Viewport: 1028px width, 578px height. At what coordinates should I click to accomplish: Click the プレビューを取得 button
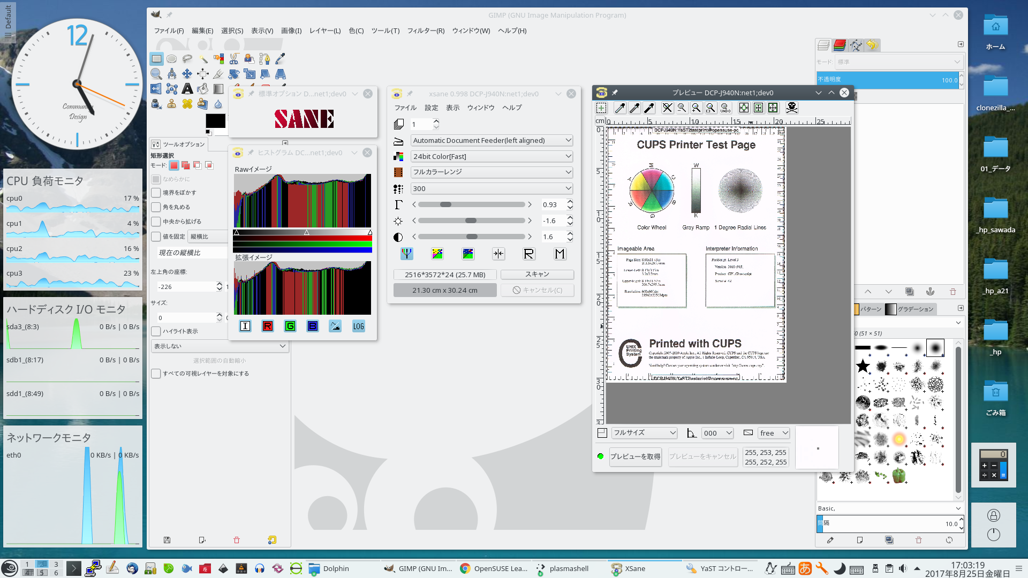(636, 457)
